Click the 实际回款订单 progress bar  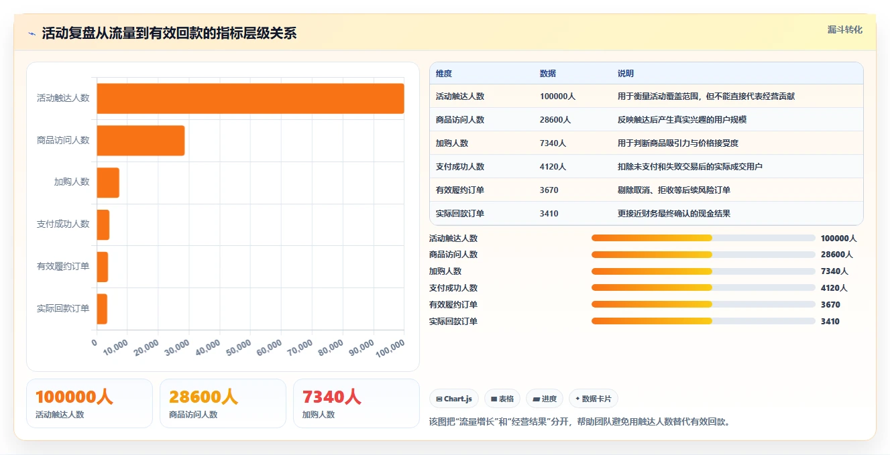pos(704,321)
